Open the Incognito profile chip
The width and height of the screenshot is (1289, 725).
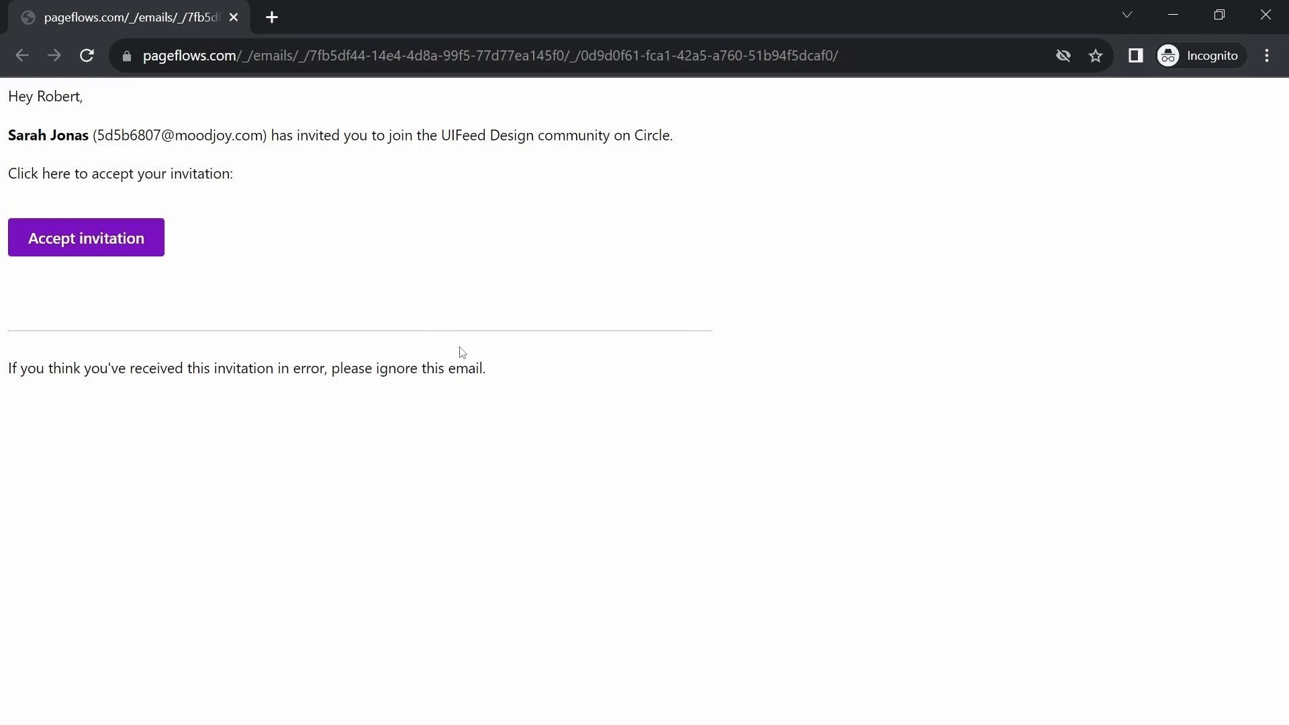1199,56
